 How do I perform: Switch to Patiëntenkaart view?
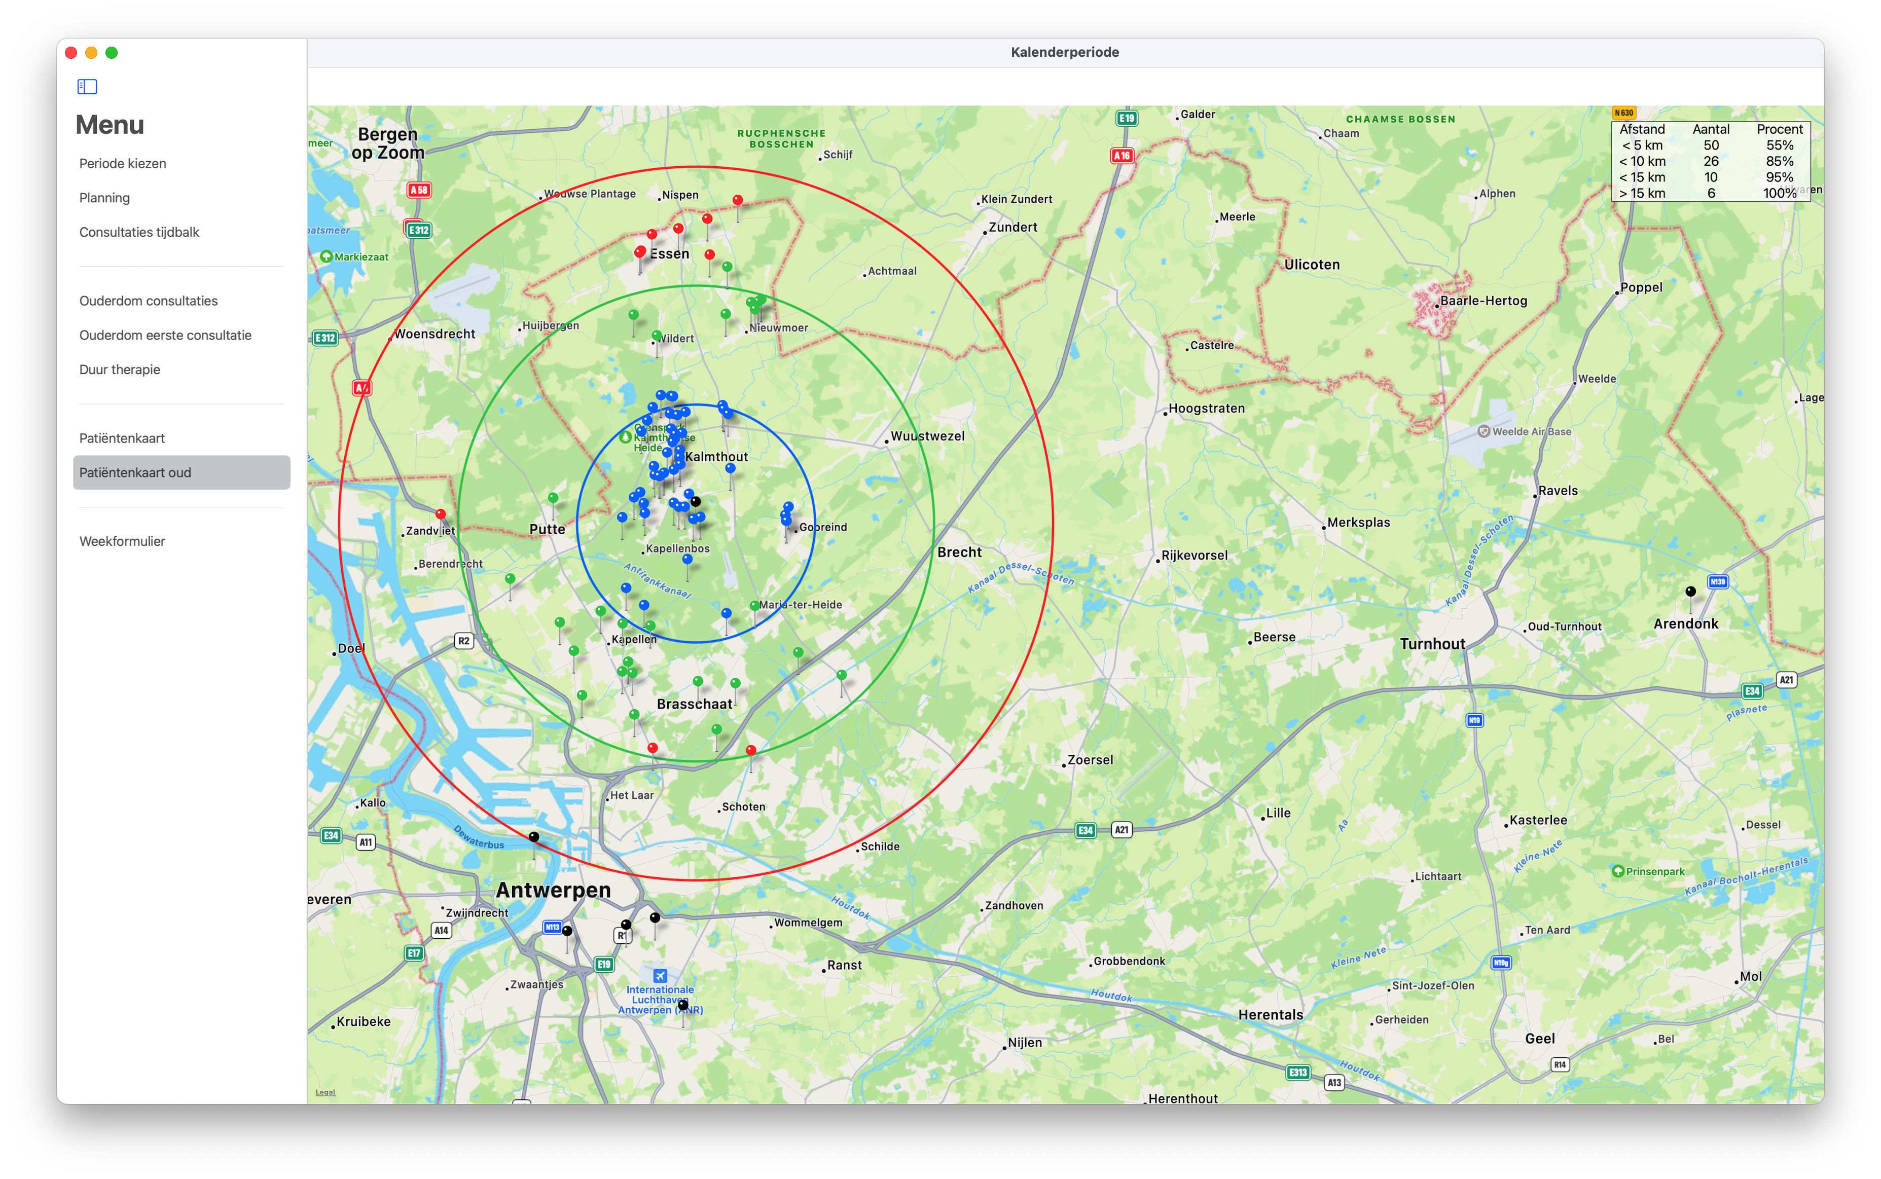pyautogui.click(x=122, y=437)
